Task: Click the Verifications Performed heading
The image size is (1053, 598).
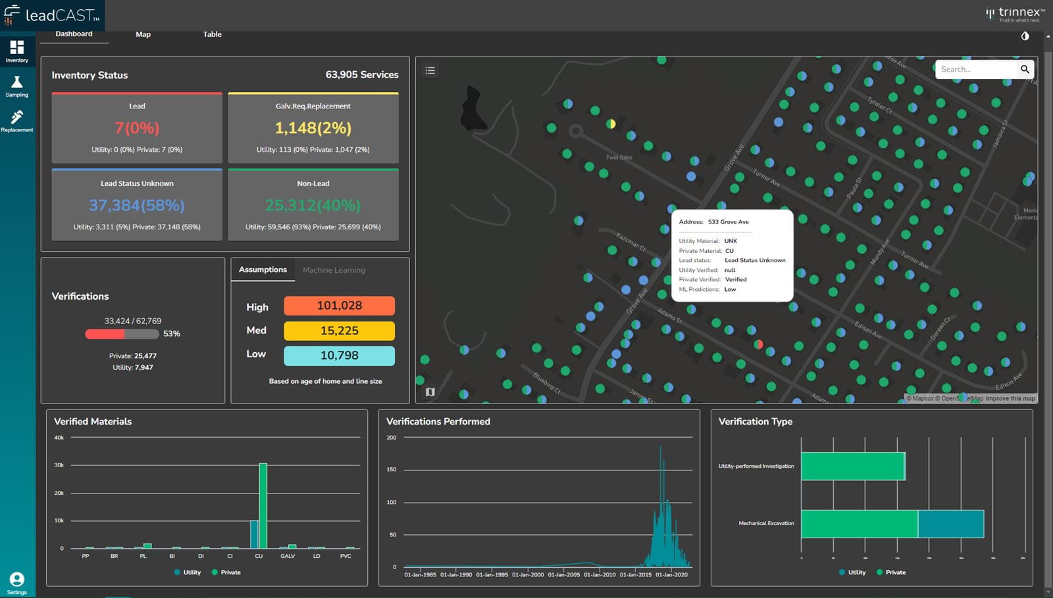Action: (x=438, y=421)
